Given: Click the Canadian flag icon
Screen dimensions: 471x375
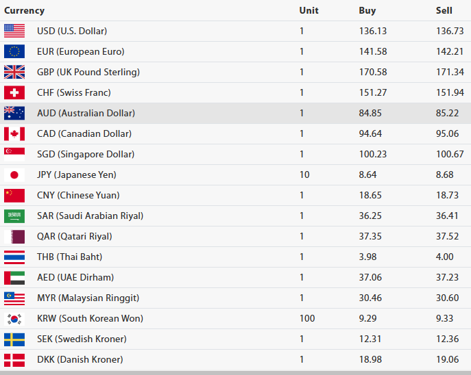Looking at the screenshot, I should (14, 133).
